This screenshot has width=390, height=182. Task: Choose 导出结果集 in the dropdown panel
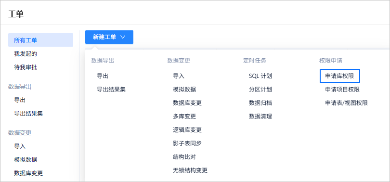pos(111,90)
